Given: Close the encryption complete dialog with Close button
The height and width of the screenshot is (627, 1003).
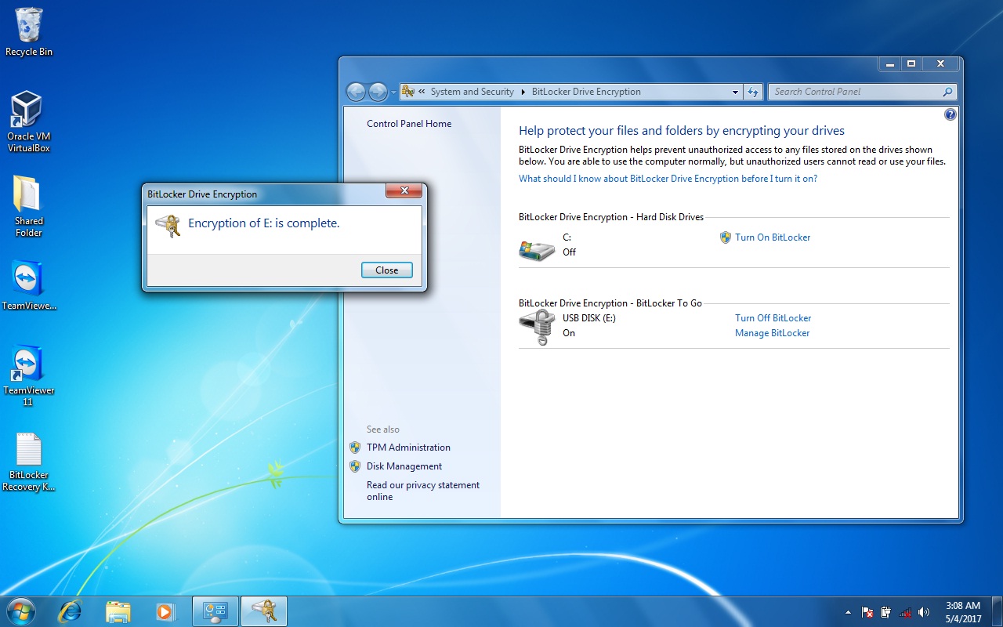Looking at the screenshot, I should click(x=386, y=270).
